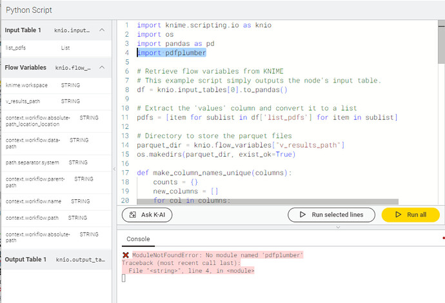Image resolution: width=445 pixels, height=303 pixels.
Task: Click line number 5 in gutter
Action: (127, 62)
